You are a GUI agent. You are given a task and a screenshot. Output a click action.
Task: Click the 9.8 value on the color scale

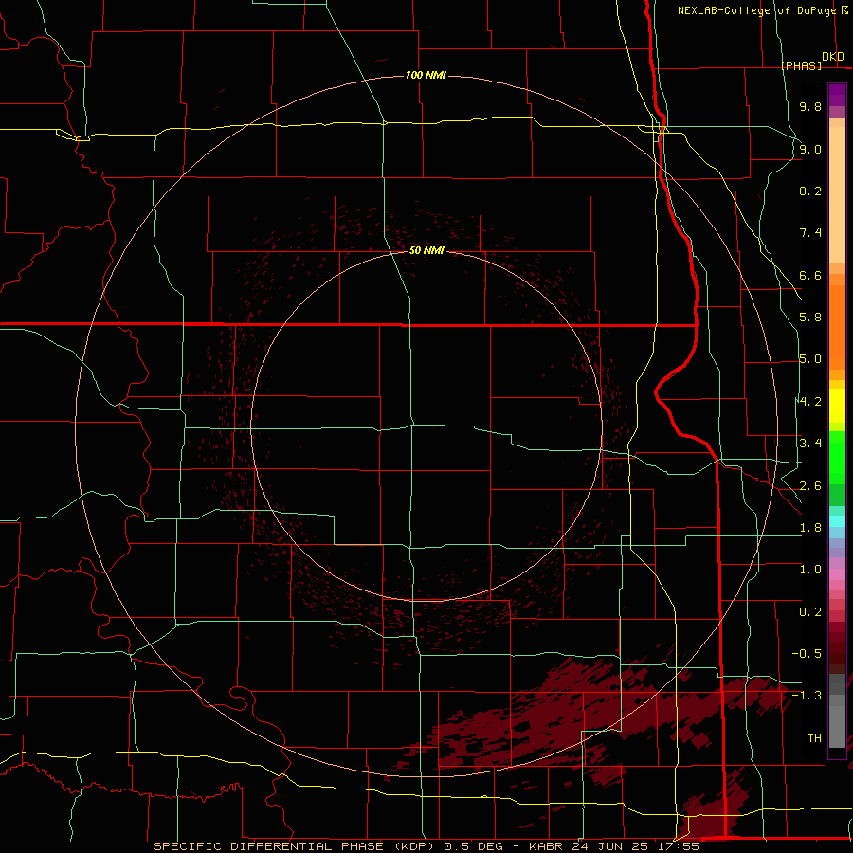tap(810, 106)
